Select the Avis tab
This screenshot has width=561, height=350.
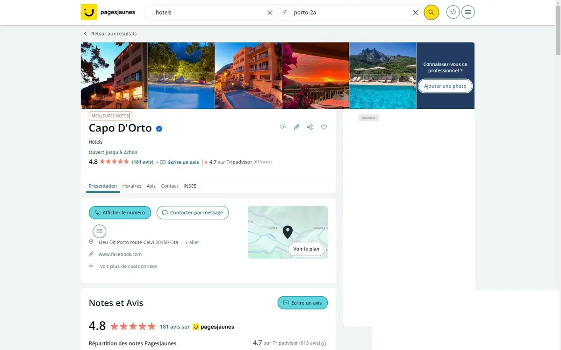(151, 186)
